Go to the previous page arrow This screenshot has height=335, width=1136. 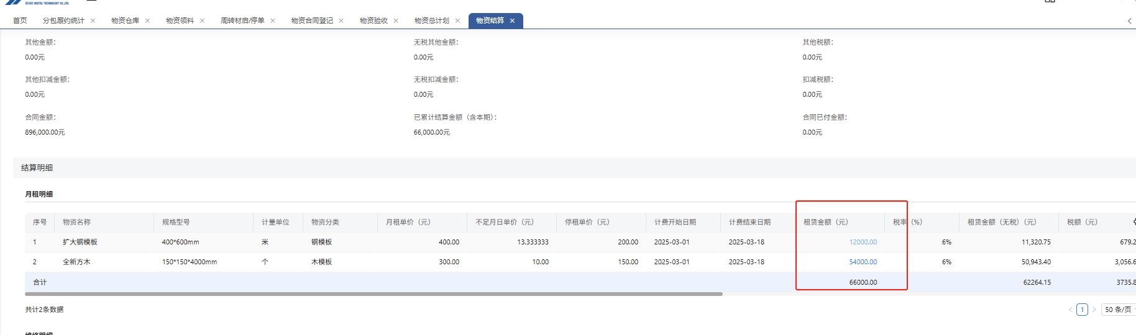(1070, 310)
